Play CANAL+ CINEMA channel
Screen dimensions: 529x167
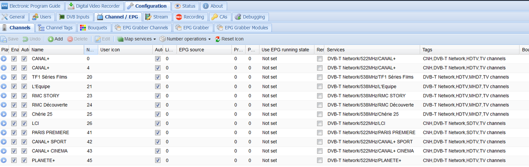click(4, 151)
